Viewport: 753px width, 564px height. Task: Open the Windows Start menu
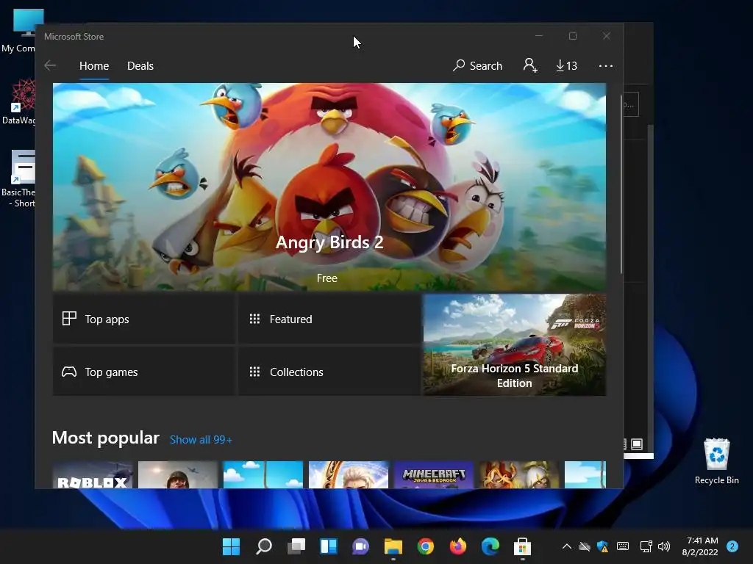[x=231, y=546]
